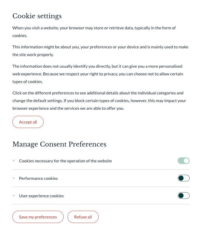This screenshot has width=202, height=238.
Task: Click the rightmost toggle in the preferences list
Action: 184,161
